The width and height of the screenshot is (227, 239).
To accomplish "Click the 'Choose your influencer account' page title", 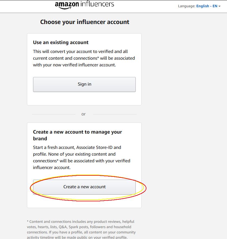I will (x=85, y=22).
